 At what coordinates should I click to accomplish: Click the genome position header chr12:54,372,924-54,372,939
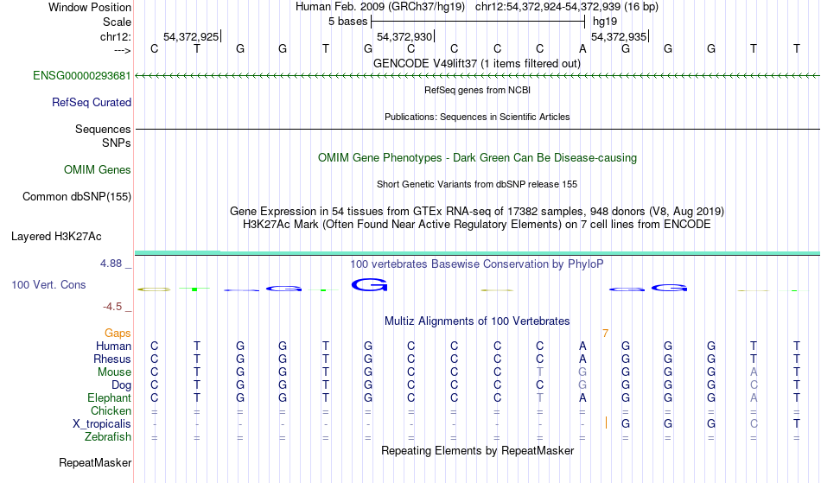point(548,7)
